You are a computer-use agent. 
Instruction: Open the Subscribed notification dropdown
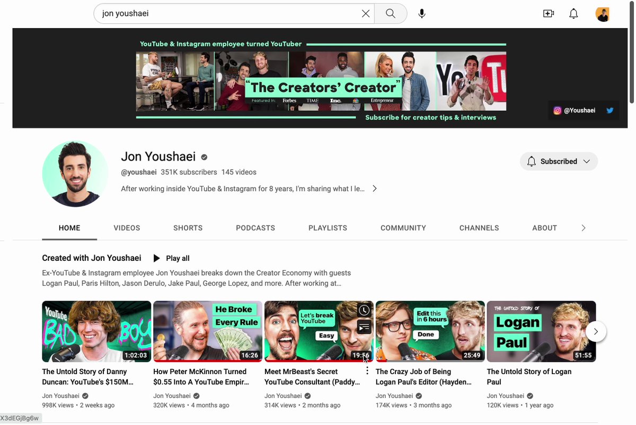coord(559,161)
